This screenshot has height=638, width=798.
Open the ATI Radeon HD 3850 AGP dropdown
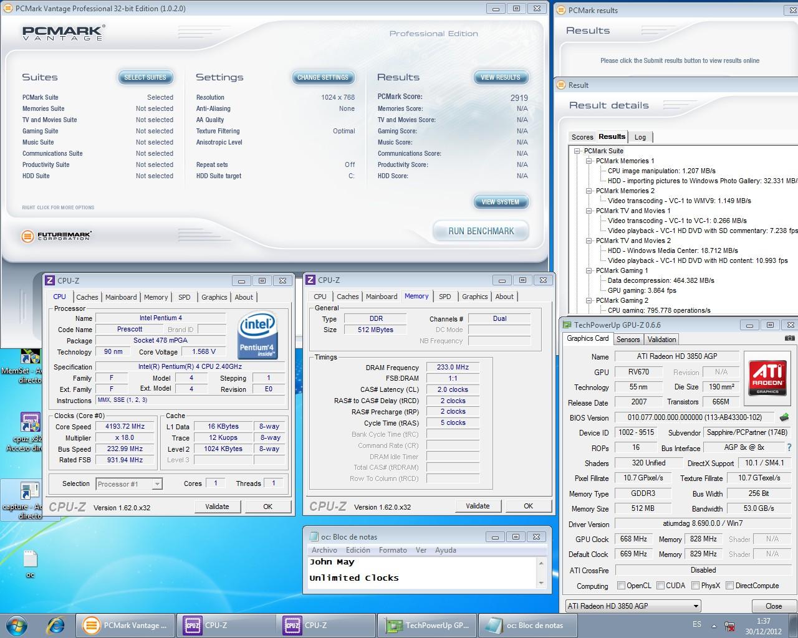[x=633, y=606]
